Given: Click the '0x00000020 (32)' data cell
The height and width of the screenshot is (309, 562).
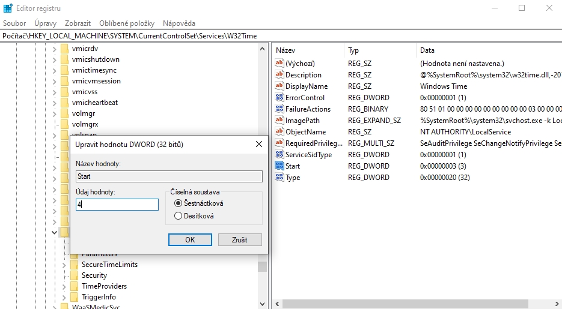Looking at the screenshot, I should pos(445,178).
